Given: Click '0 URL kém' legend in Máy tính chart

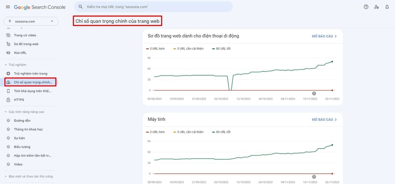Looking at the screenshot, I should tap(155, 132).
